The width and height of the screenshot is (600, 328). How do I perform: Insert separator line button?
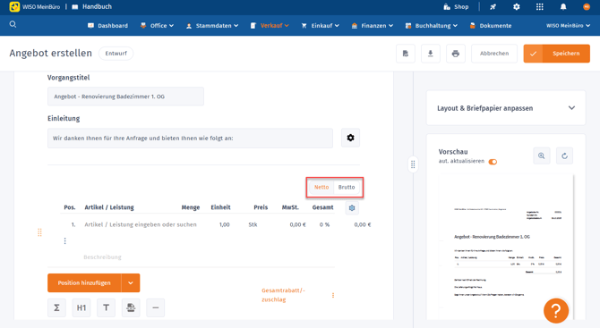point(155,307)
